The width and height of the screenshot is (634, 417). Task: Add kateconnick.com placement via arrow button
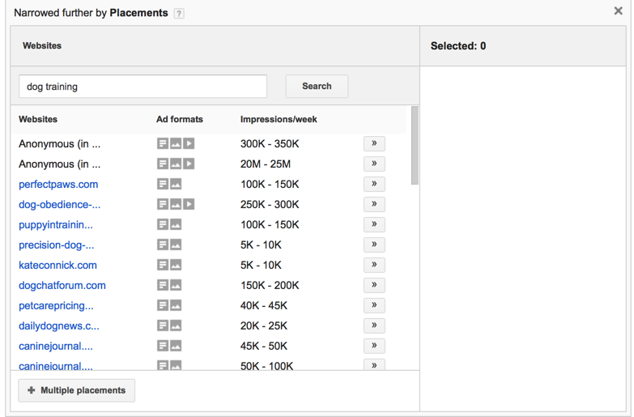374,265
